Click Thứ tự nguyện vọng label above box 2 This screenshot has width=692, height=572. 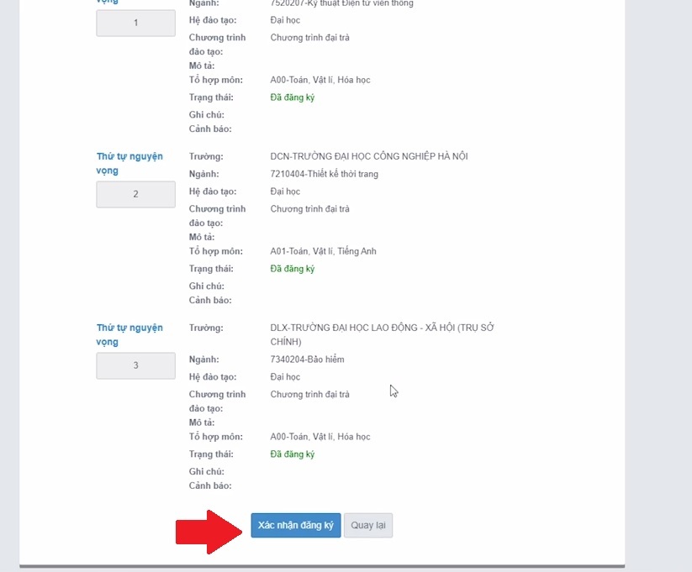click(129, 163)
